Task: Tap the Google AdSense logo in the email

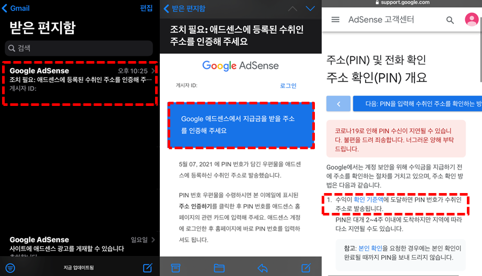Action: click(240, 65)
